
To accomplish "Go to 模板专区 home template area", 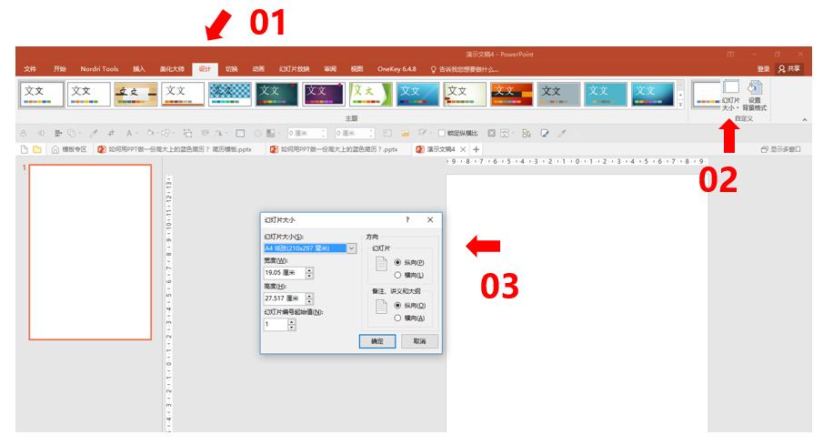I will coord(69,149).
